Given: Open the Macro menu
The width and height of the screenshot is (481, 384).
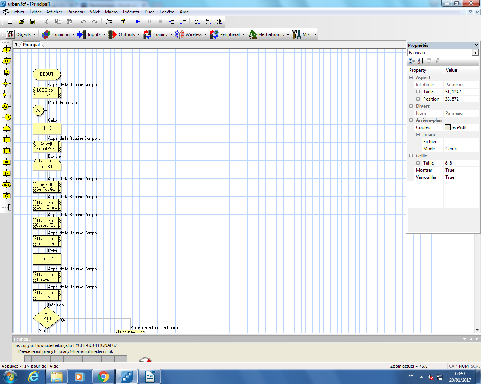Looking at the screenshot, I should click(x=111, y=12).
